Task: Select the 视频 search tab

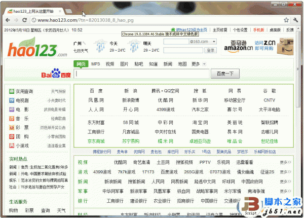Action: click(x=110, y=64)
